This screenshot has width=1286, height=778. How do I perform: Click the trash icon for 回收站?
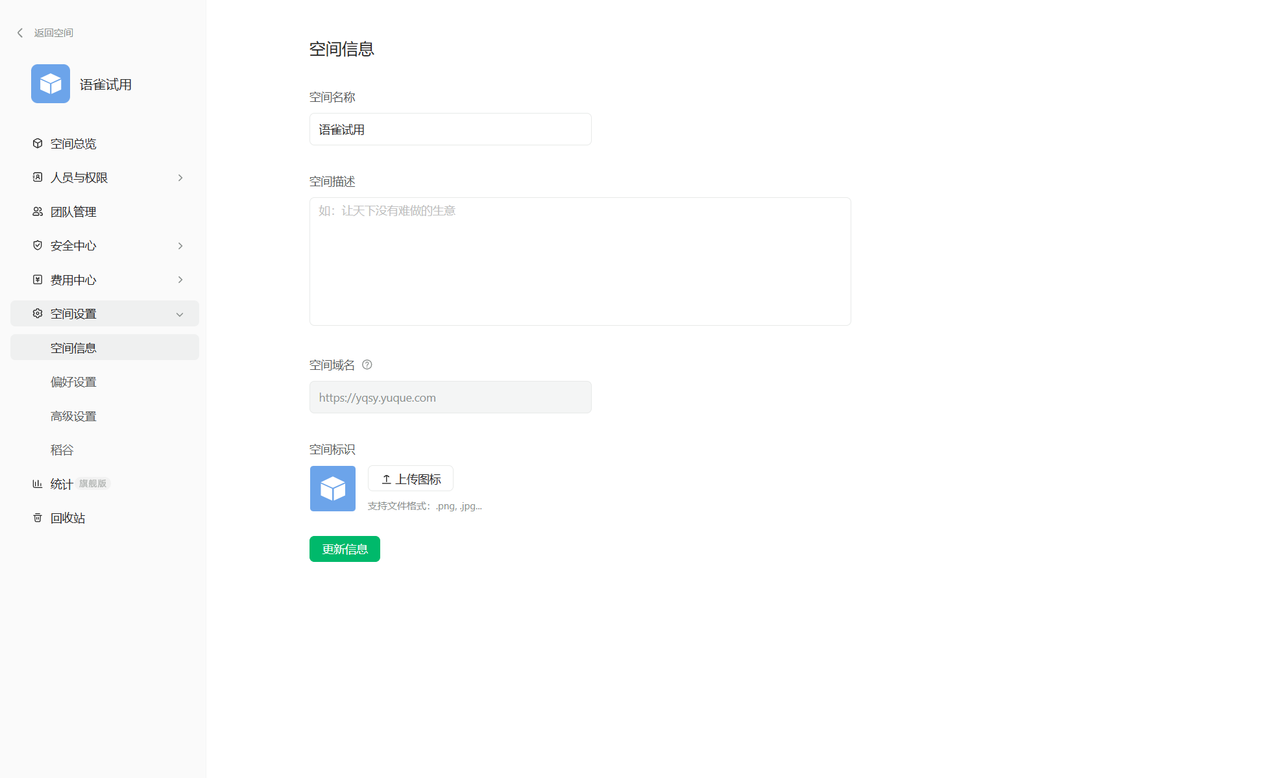[x=38, y=518]
